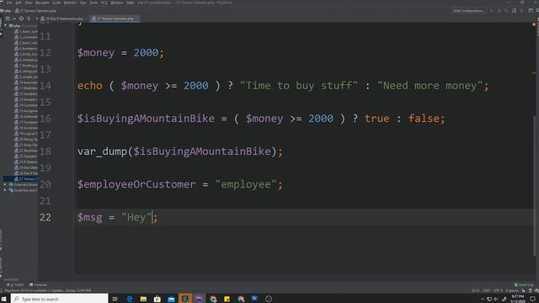The height and width of the screenshot is (303, 539).
Task: Click the green toolbar icon after coverage
Action: pos(514,11)
